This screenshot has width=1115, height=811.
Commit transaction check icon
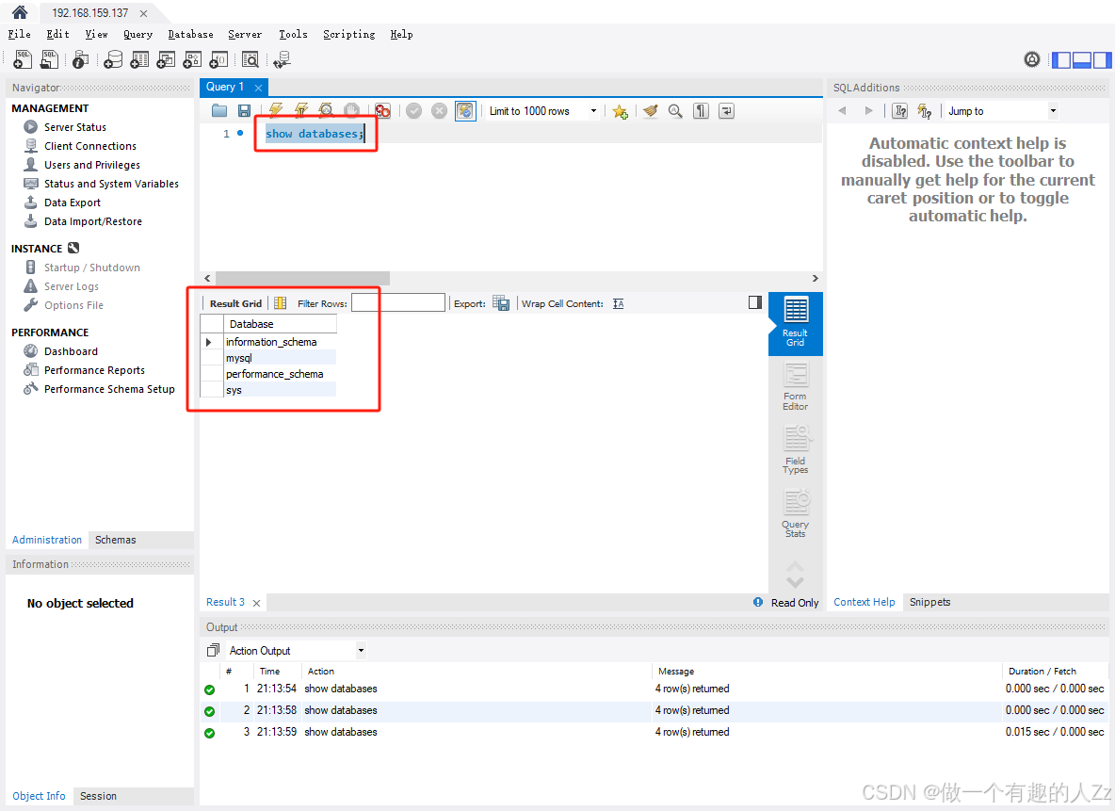tap(413, 111)
